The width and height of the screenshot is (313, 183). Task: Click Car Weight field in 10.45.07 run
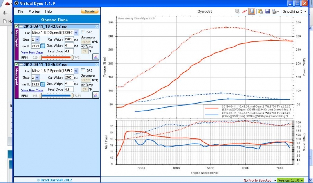69,77
